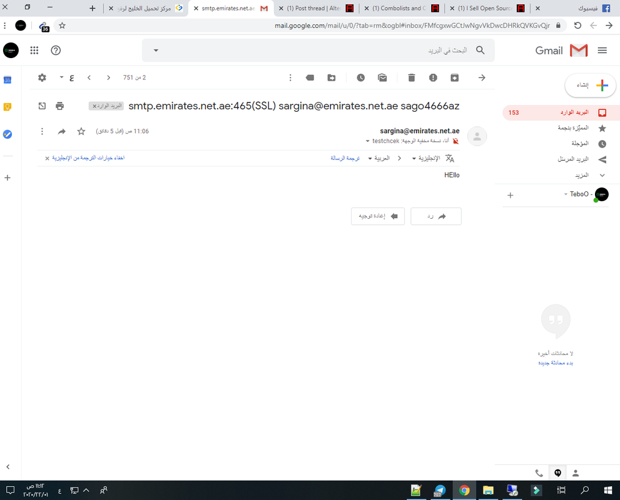
Task: Show search options dropdown arrow
Action: (156, 50)
